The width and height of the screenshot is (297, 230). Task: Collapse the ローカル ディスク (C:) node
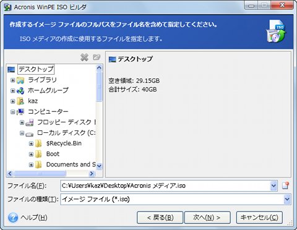(x=22, y=133)
